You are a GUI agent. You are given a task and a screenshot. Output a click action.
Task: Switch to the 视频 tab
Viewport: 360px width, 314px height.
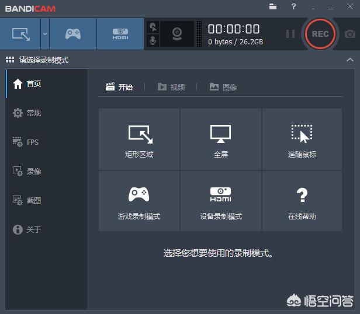tap(171, 87)
